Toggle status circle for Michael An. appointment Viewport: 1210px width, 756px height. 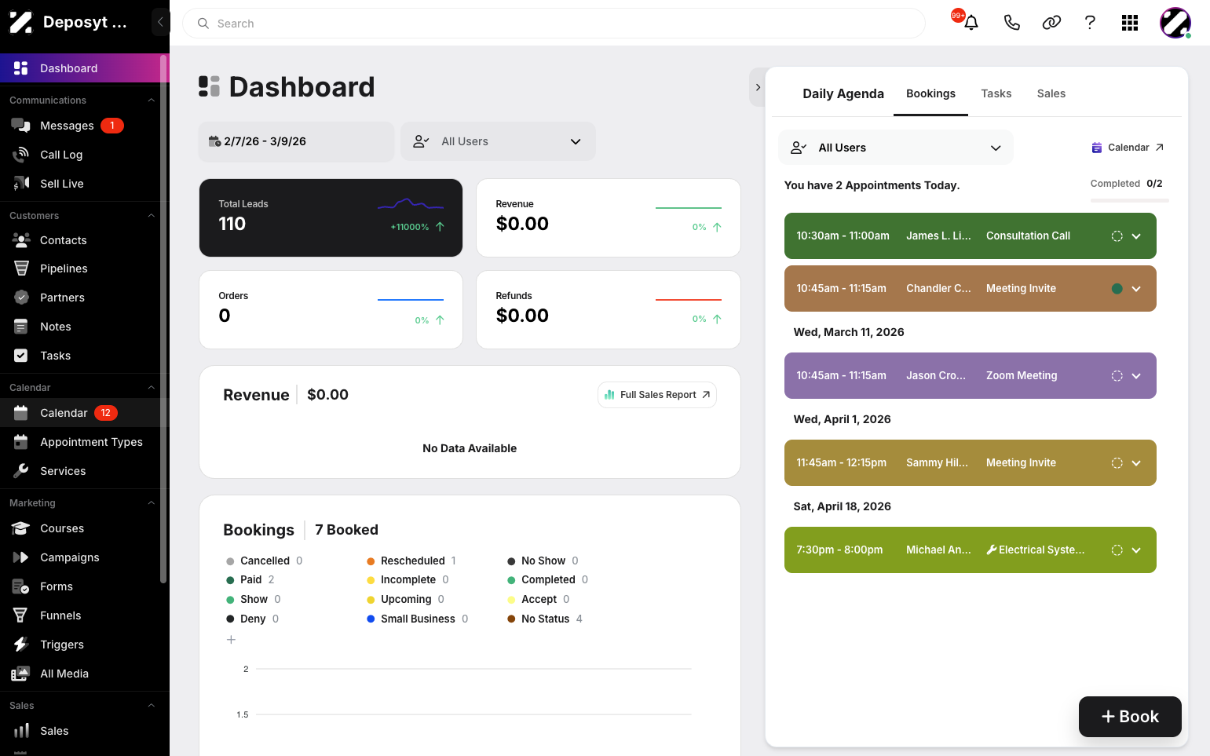tap(1117, 550)
